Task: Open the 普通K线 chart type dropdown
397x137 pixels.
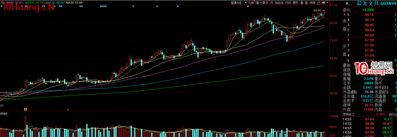Action: point(236,3)
